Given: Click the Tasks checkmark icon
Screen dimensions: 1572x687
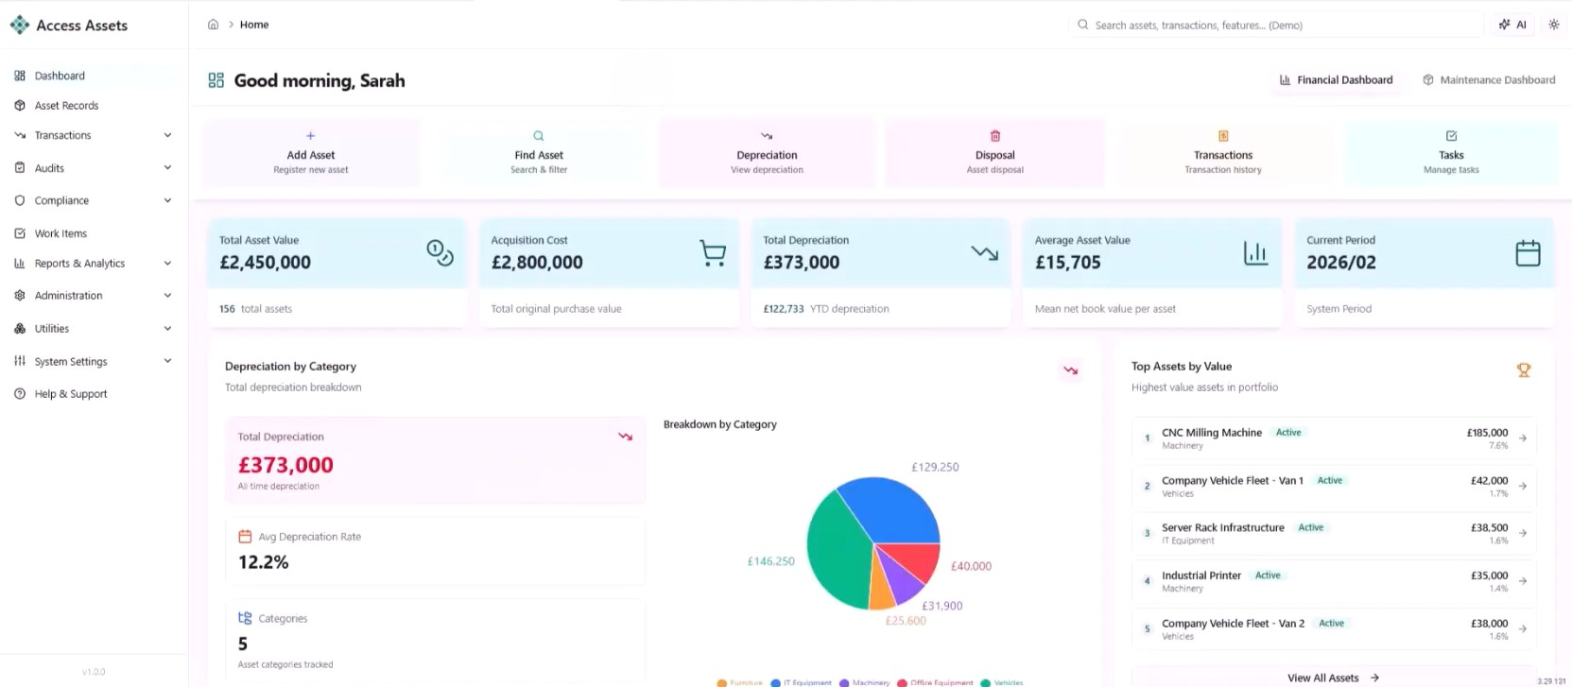Looking at the screenshot, I should [x=1451, y=136].
